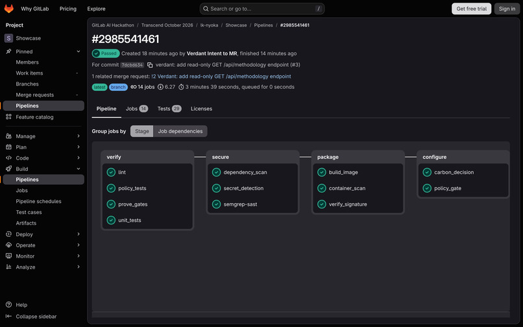Collapse the Build menu chevron
This screenshot has width=523, height=327.
[x=79, y=169]
